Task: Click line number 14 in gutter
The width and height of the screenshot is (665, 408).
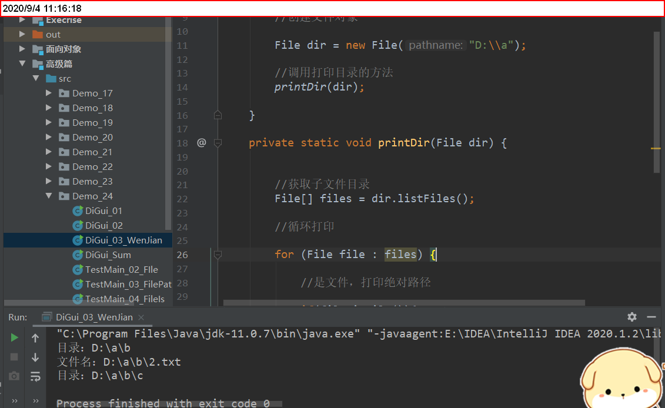Action: (182, 88)
